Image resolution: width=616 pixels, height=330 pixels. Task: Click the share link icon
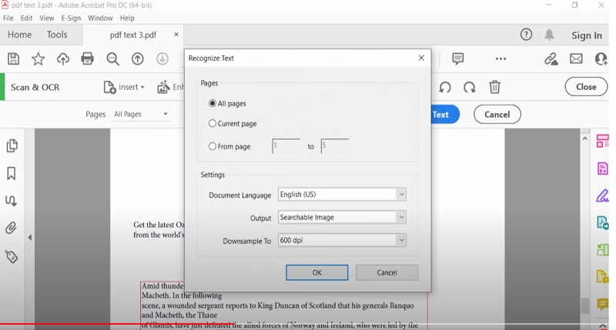(x=551, y=59)
